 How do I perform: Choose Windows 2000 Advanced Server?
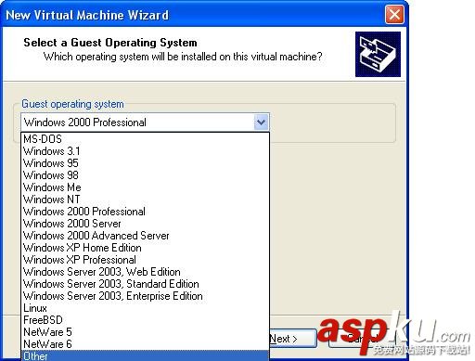point(145,236)
